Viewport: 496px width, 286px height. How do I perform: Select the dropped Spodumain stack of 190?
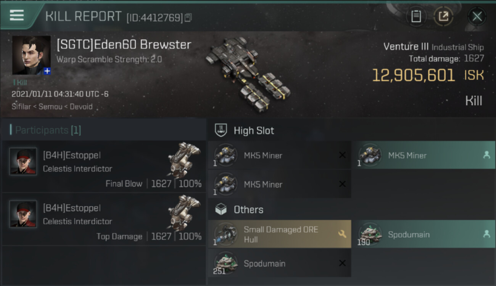pyautogui.click(x=424, y=234)
